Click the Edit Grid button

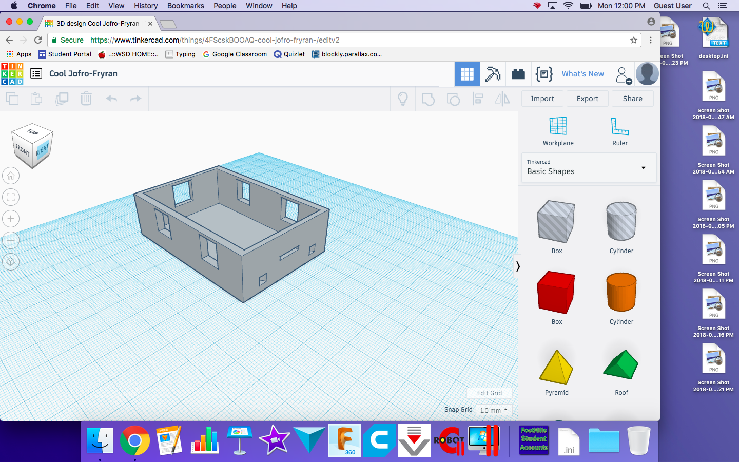(x=490, y=393)
